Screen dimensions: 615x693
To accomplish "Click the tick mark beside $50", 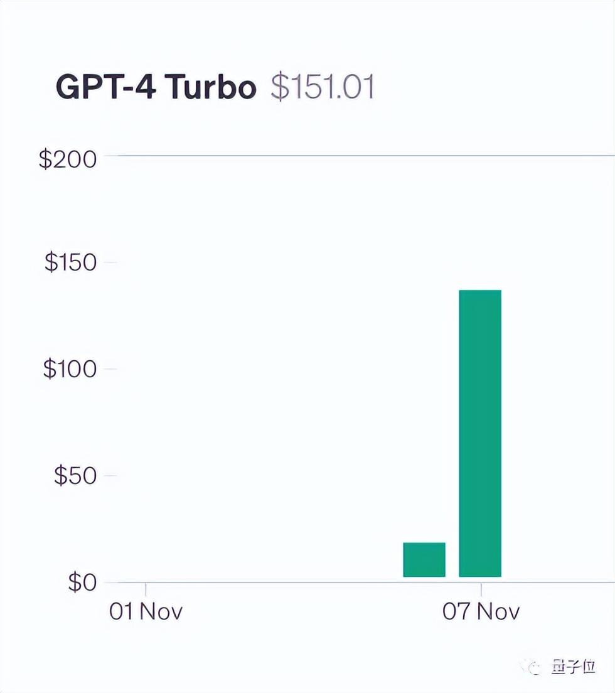I will [110, 476].
